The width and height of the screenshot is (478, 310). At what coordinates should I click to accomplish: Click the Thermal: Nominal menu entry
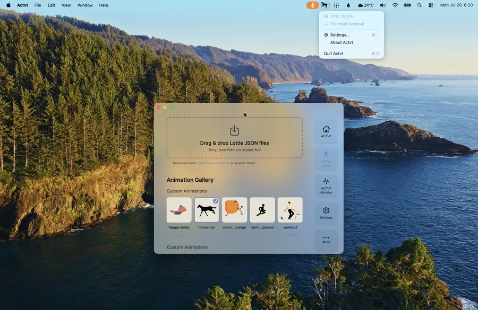tap(352, 24)
